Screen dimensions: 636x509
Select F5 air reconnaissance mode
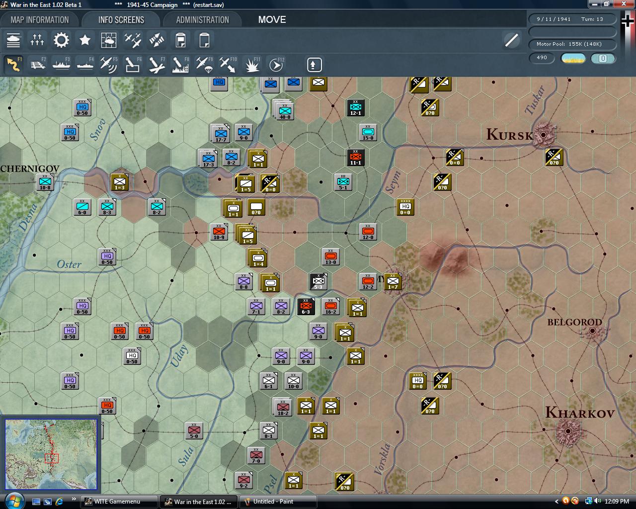pyautogui.click(x=109, y=65)
